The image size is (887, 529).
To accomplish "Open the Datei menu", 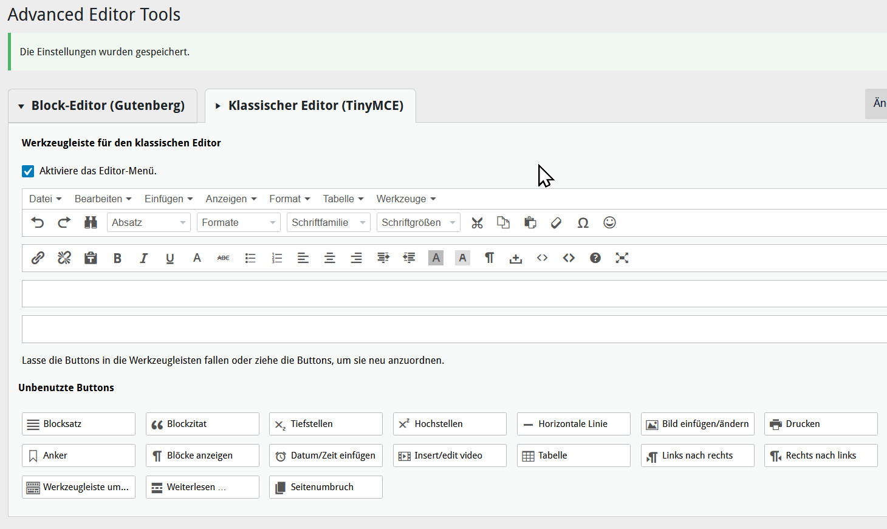I will pos(46,199).
